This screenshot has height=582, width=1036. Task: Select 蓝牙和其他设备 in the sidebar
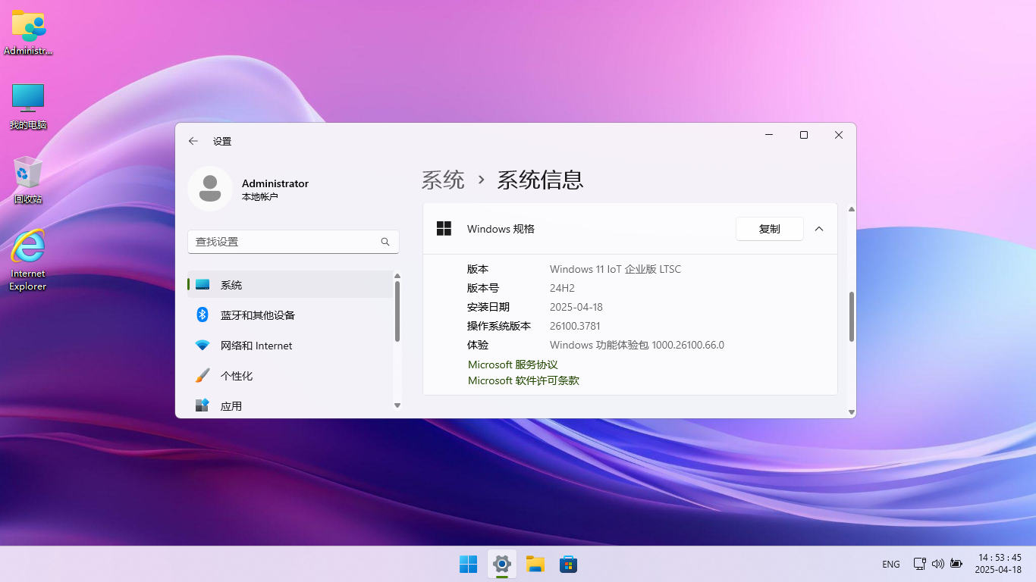[290, 315]
